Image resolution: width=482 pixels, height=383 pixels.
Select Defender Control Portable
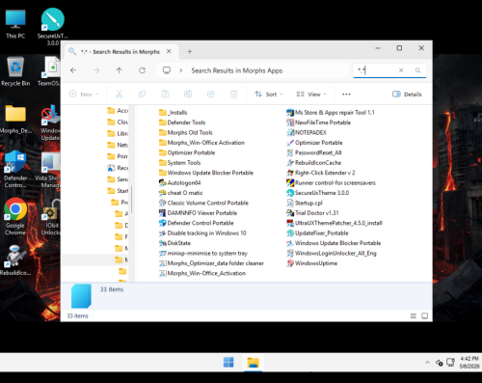click(x=197, y=223)
